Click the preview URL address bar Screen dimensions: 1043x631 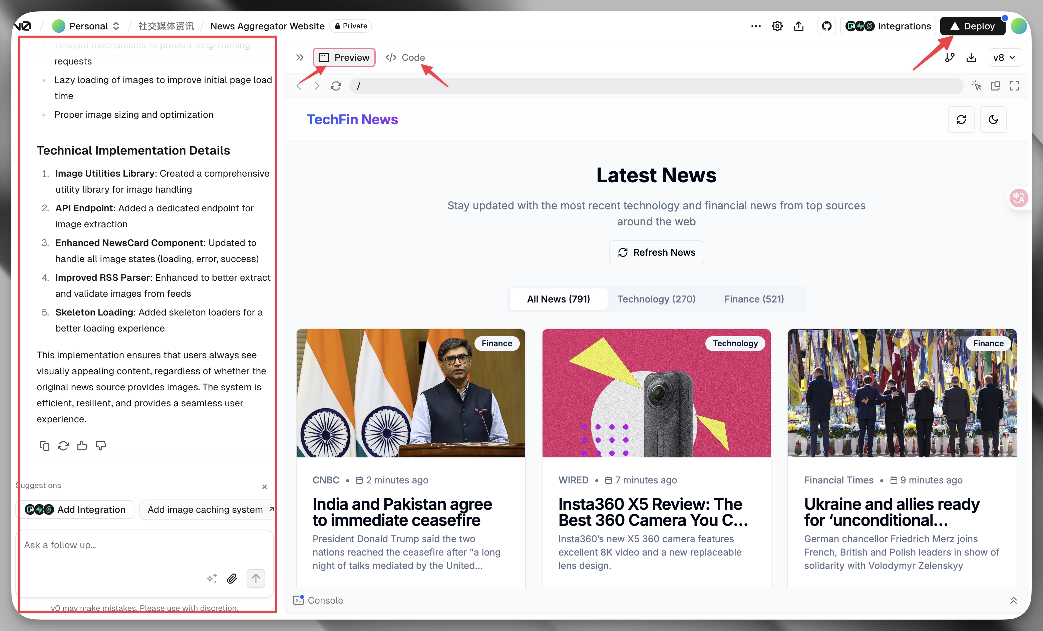pyautogui.click(x=657, y=86)
